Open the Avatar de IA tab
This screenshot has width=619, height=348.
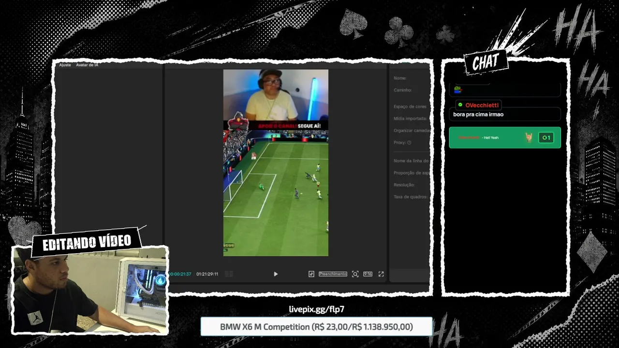tap(87, 65)
